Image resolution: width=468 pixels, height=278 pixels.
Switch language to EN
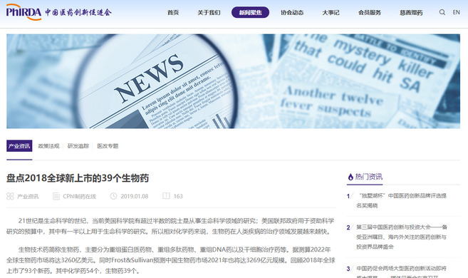(456, 12)
